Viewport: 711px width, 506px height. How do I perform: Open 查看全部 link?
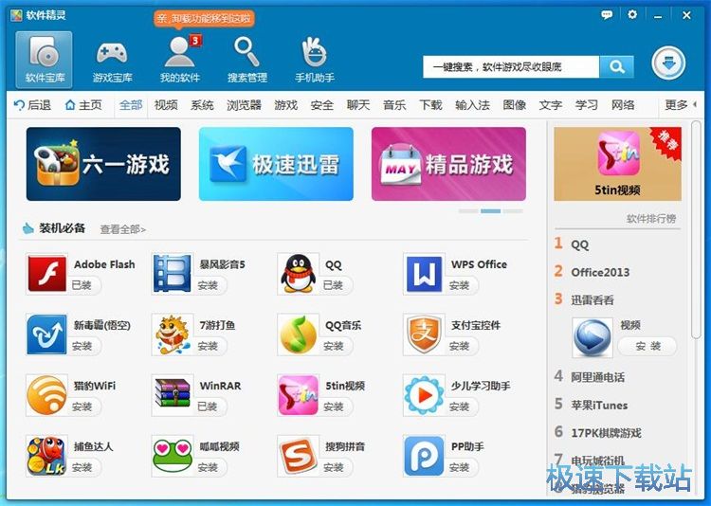coord(123,229)
